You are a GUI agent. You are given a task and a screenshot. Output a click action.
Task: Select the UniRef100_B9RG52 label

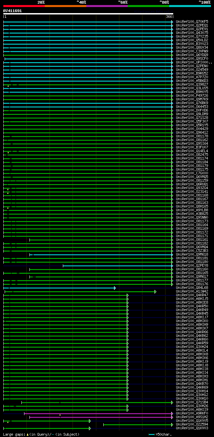click(x=192, y=73)
